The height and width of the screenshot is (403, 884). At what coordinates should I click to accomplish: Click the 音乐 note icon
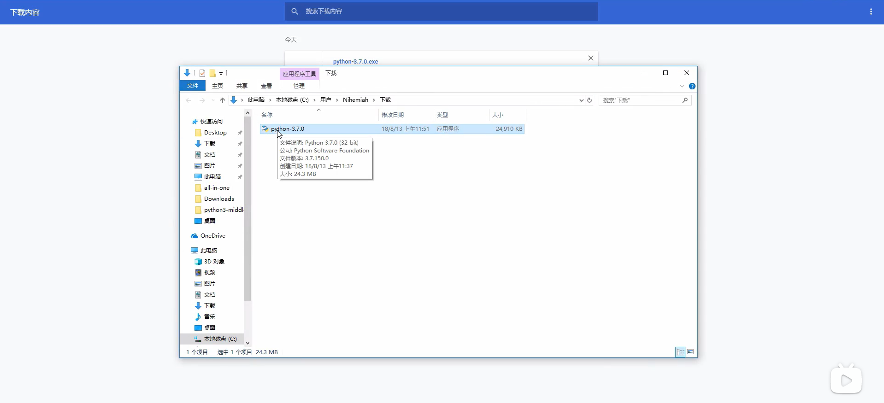click(198, 317)
